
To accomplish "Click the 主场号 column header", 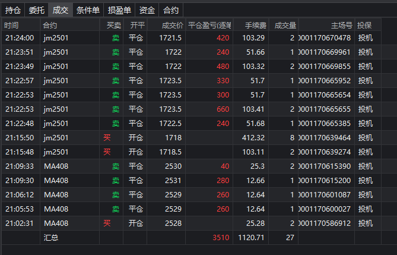I will tap(341, 26).
